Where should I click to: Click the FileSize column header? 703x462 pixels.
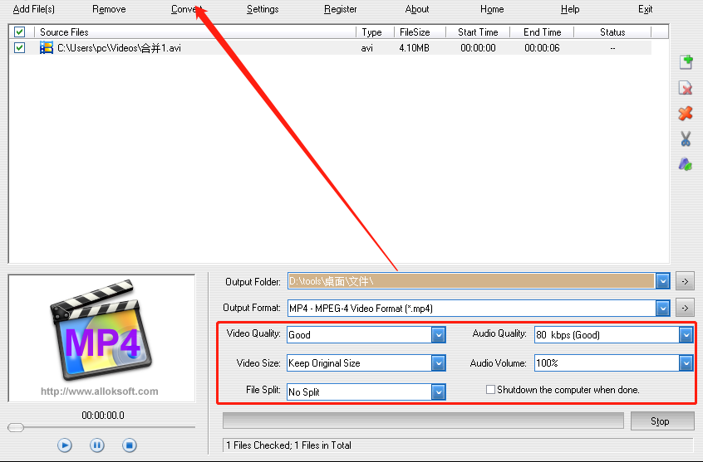420,32
